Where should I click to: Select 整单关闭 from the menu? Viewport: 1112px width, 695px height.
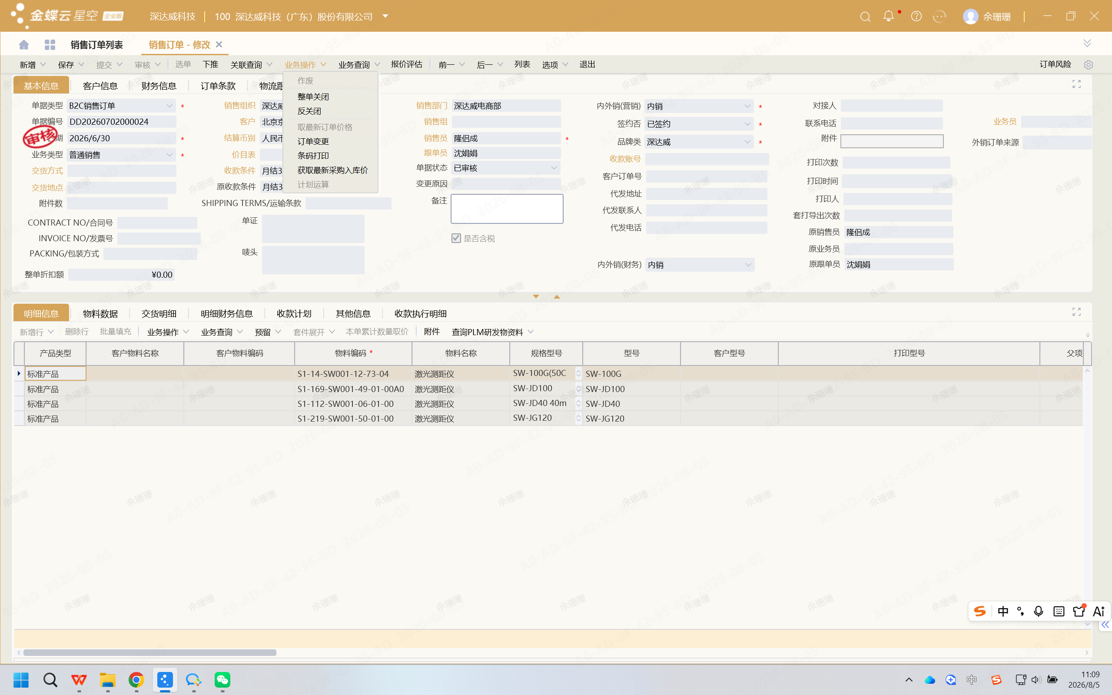[x=313, y=97]
